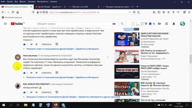The image size is (192, 108).
Task: Open the Windows Start button
Action: pyautogui.click(x=4, y=105)
